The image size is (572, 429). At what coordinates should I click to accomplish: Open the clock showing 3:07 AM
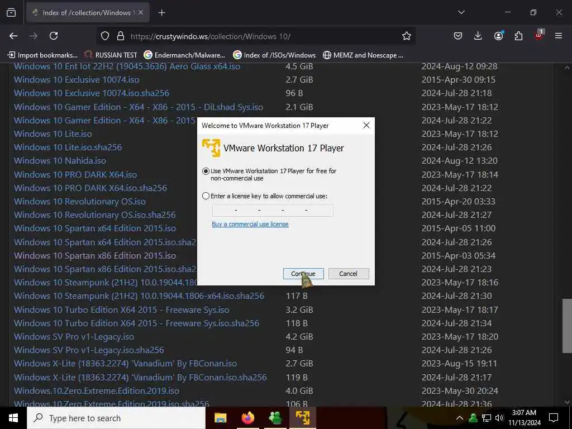(x=524, y=418)
